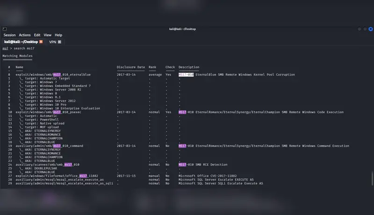The height and width of the screenshot is (215, 374).
Task: Click the 'search ms17' command text
Action: coord(24,49)
